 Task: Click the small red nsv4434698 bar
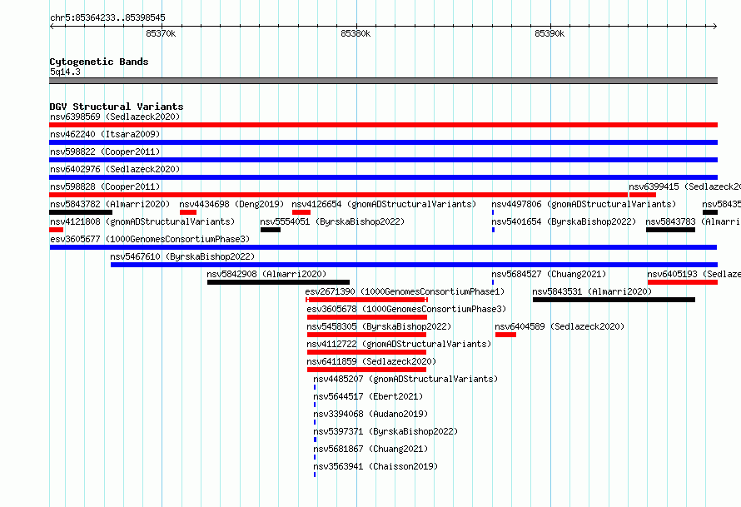[x=188, y=212]
